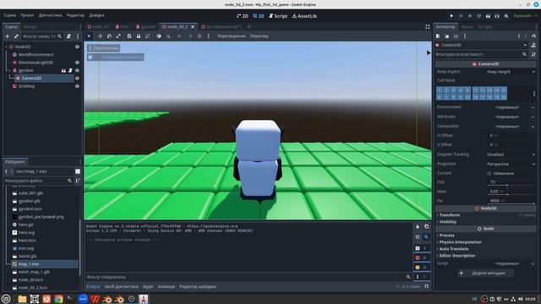
Task: Go back in Inspector history arrow
Action: coord(519,35)
